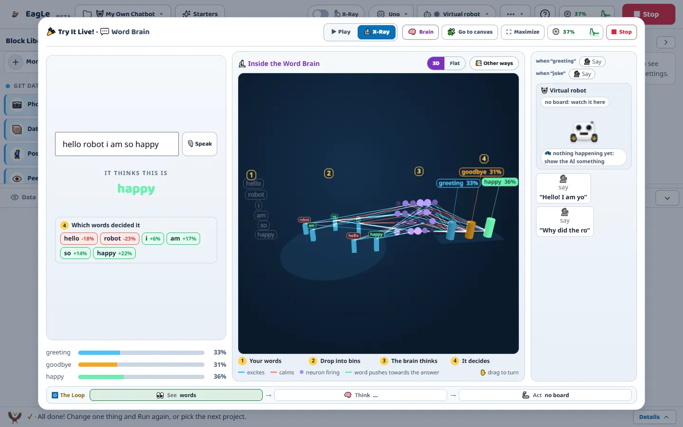Image resolution: width=683 pixels, height=427 pixels.
Task: Click the See words loop step
Action: point(176,395)
